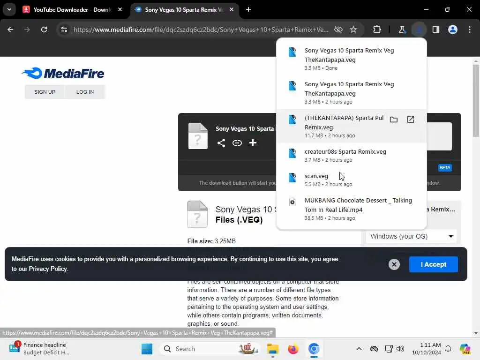Click the I Accept cookie button
Viewport: 480px width, 360px height.
[x=433, y=264]
